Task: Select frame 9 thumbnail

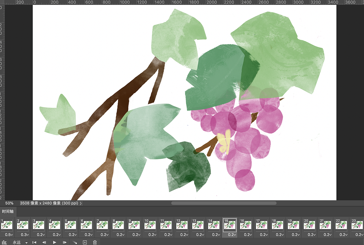Action: point(134,225)
